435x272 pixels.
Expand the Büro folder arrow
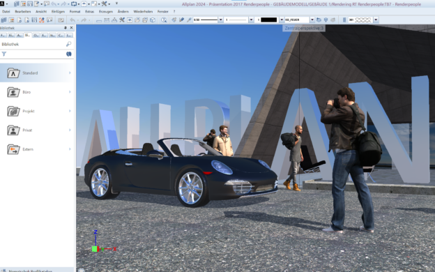pos(70,92)
